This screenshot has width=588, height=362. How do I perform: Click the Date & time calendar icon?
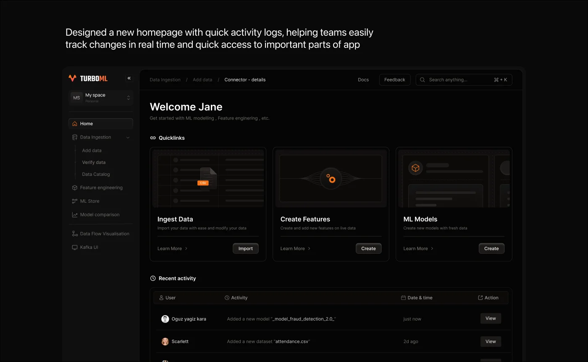pyautogui.click(x=403, y=297)
